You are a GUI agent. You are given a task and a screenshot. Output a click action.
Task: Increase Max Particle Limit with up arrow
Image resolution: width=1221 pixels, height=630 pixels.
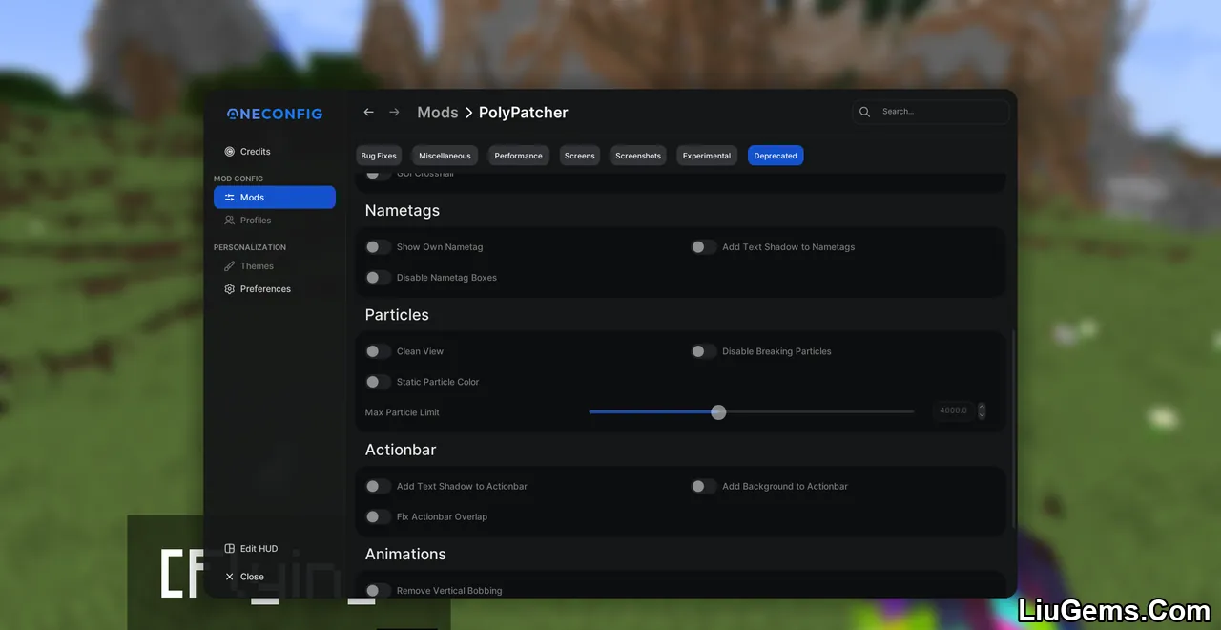pyautogui.click(x=982, y=407)
